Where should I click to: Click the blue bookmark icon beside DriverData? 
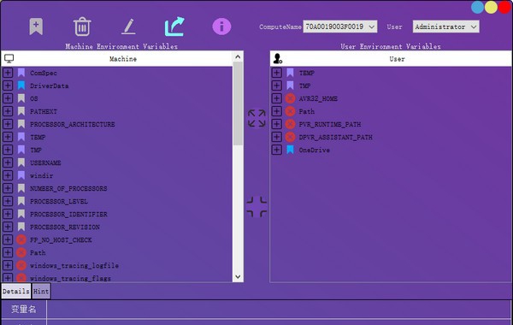click(21, 86)
